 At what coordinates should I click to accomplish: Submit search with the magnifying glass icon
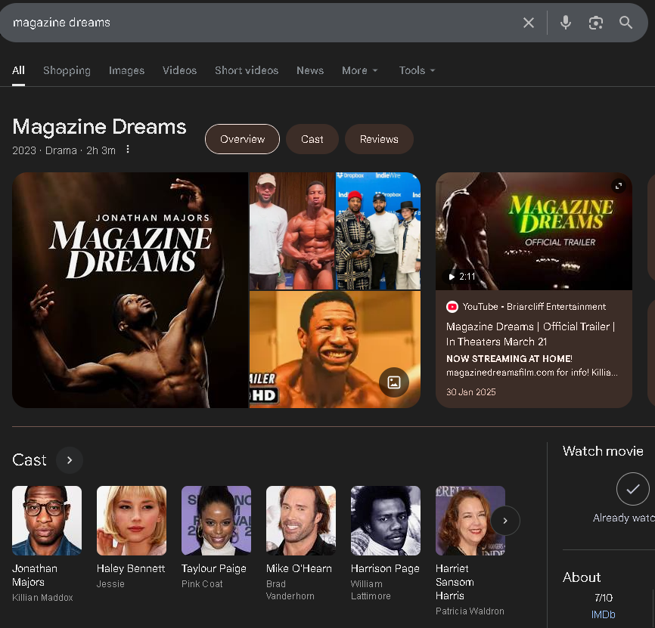click(626, 23)
